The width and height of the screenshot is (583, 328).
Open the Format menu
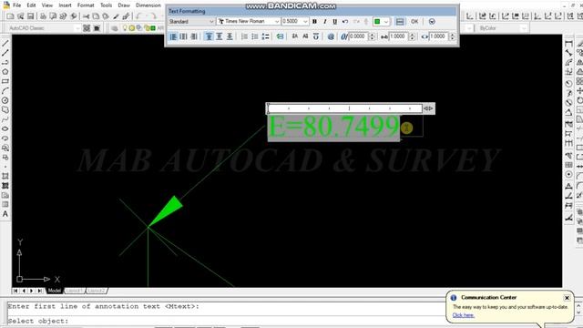[86, 5]
